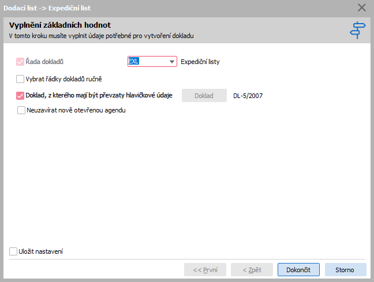Toggle the Řada dokladů checkbox
374x282 pixels.
coord(20,62)
